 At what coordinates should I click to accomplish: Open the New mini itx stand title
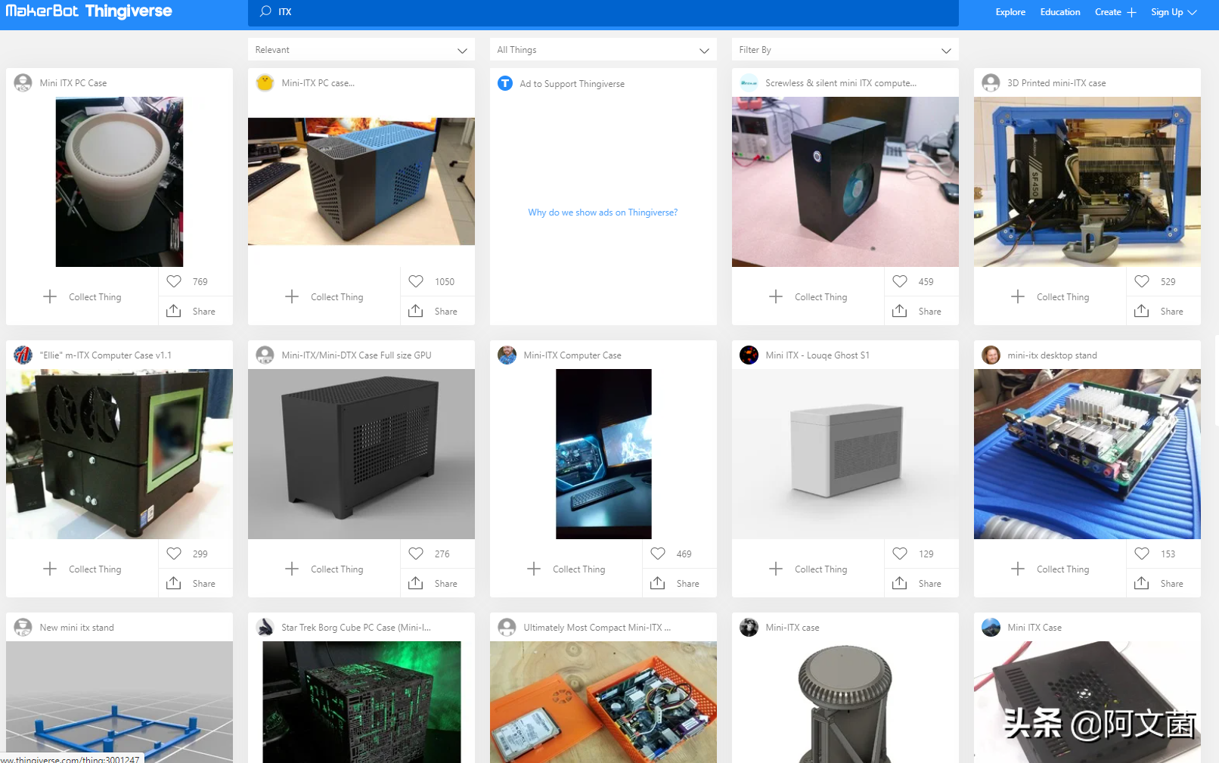pos(76,628)
